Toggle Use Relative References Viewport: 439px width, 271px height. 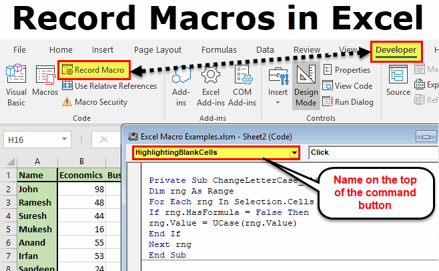(109, 86)
